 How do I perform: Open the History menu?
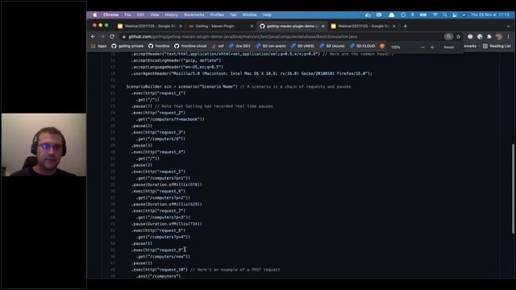(x=171, y=14)
